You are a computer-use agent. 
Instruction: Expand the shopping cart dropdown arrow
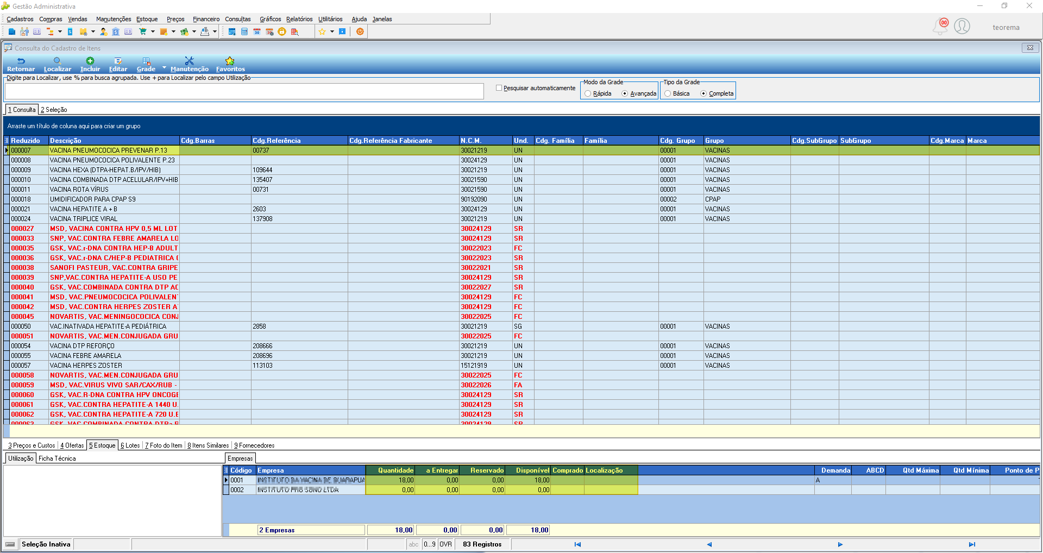pyautogui.click(x=153, y=32)
